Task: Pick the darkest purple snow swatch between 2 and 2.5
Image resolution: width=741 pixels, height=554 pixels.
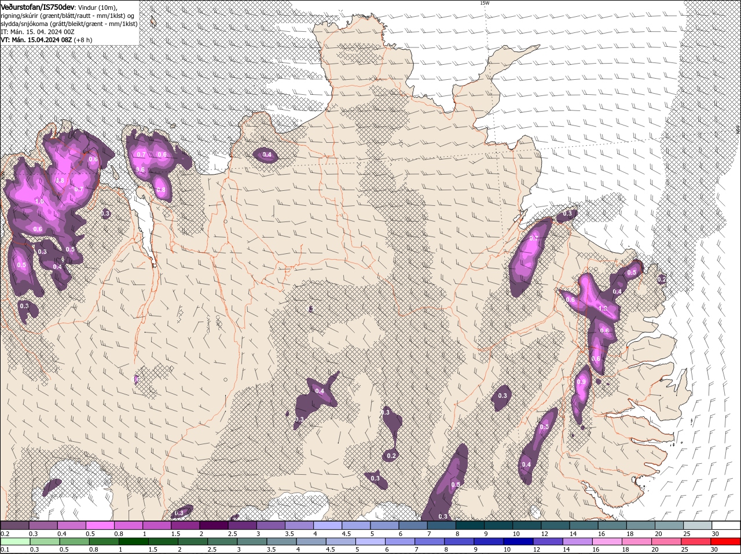Action: click(x=214, y=526)
